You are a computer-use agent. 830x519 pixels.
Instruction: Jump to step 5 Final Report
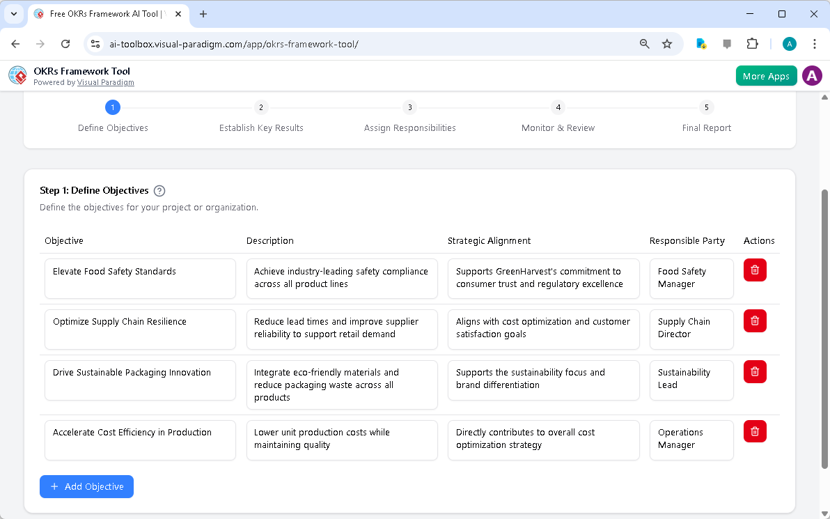[706, 107]
